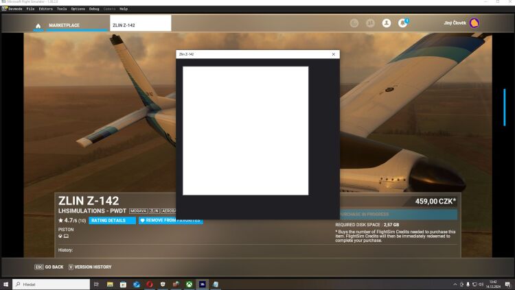Open the Tools menu
Image resolution: width=515 pixels, height=290 pixels.
[x=62, y=9]
